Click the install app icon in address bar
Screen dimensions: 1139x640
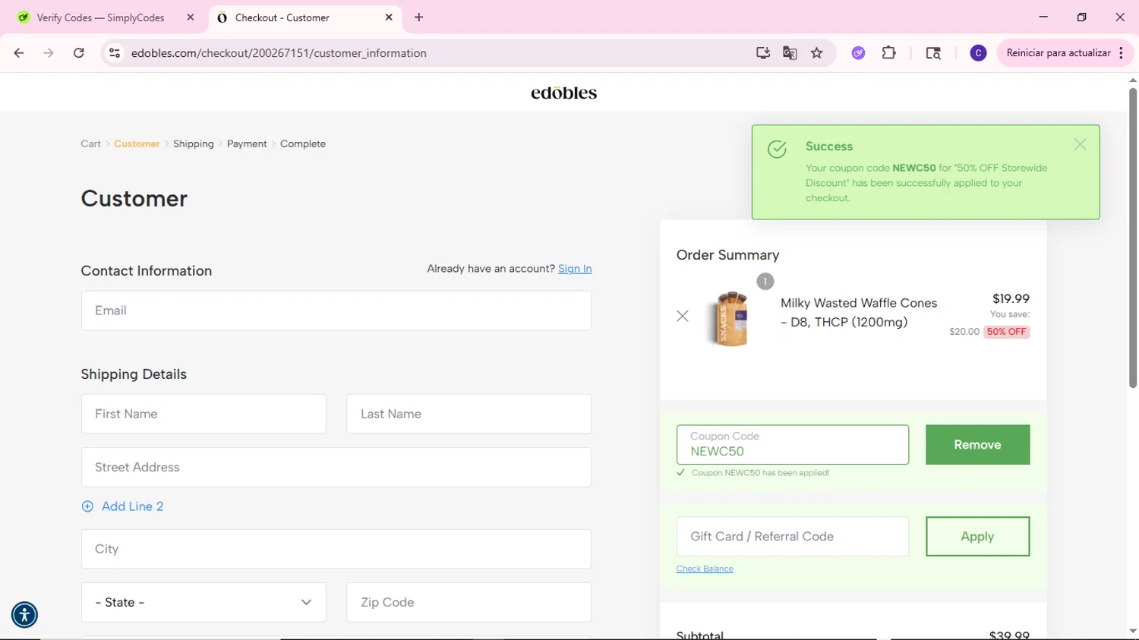[763, 53]
